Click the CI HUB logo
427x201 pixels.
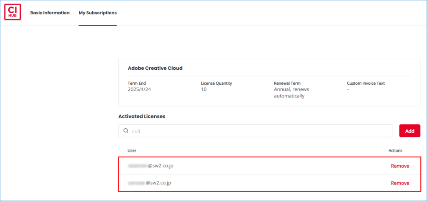(x=13, y=12)
